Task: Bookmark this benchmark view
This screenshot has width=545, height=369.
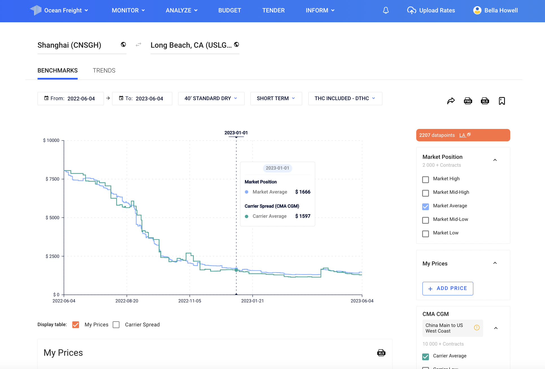Action: (502, 101)
